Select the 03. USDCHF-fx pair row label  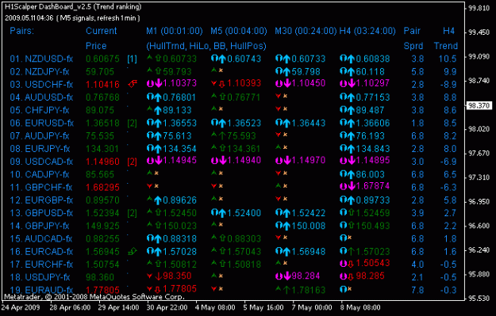tap(41, 85)
